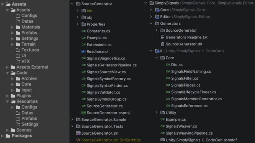Expand the SourceGenerator.Tests chevron
This screenshot has height=143, width=255.
coord(72,126)
